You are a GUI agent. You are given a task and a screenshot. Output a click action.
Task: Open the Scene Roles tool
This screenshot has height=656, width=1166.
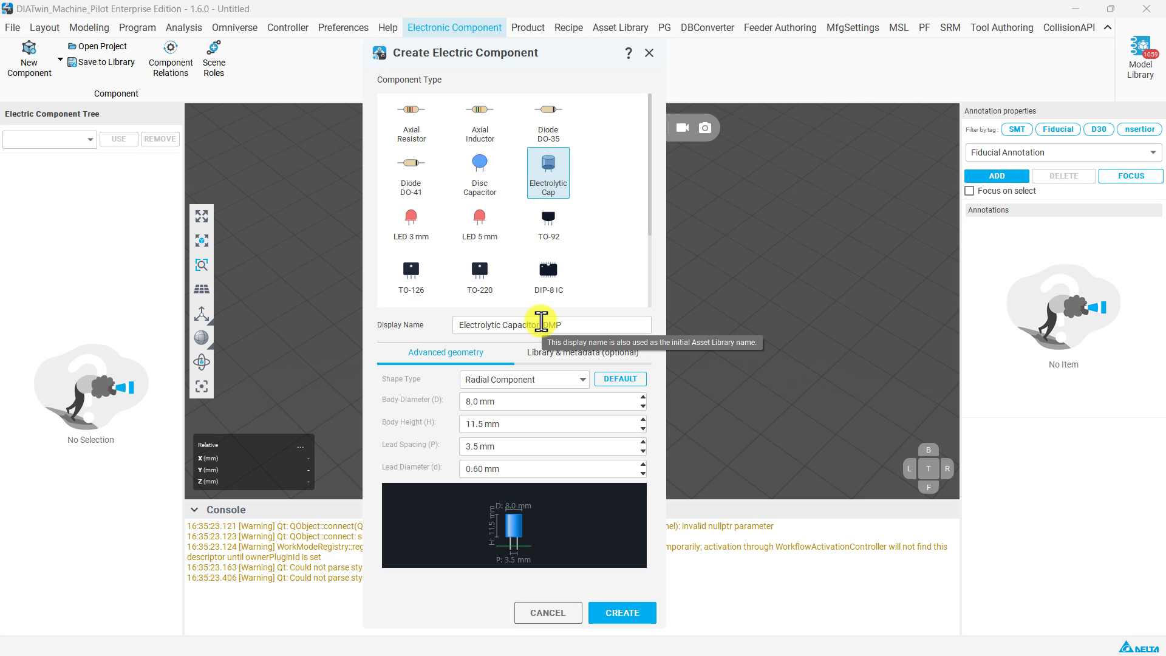pos(214,59)
